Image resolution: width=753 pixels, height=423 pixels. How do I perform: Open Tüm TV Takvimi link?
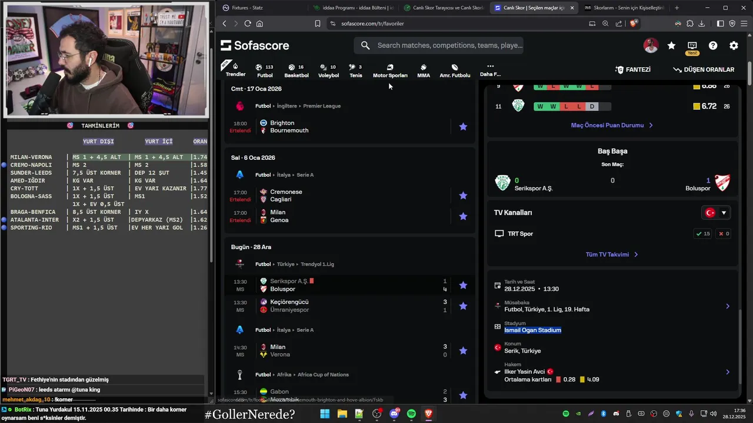pos(612,254)
